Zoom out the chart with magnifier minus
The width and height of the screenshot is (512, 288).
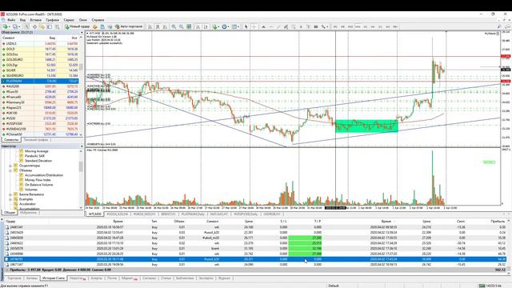(182, 26)
